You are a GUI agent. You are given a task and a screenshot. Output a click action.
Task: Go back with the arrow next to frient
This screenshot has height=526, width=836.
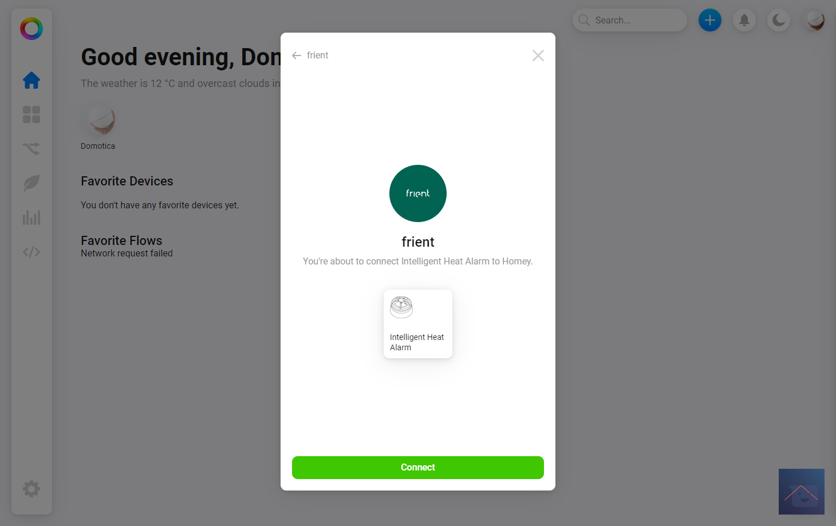(297, 56)
